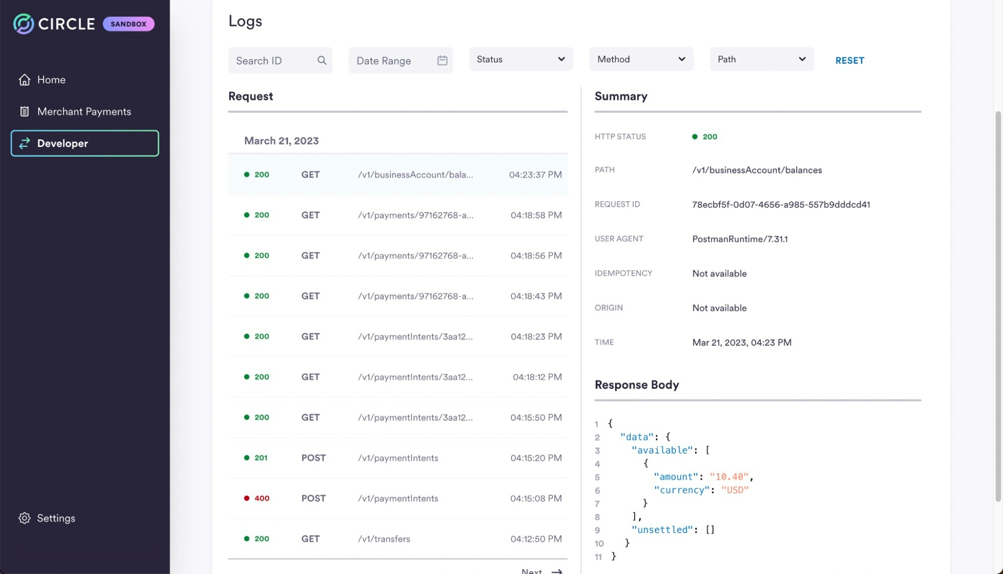Expand the Status filter dropdown
The image size is (1003, 574).
520,59
